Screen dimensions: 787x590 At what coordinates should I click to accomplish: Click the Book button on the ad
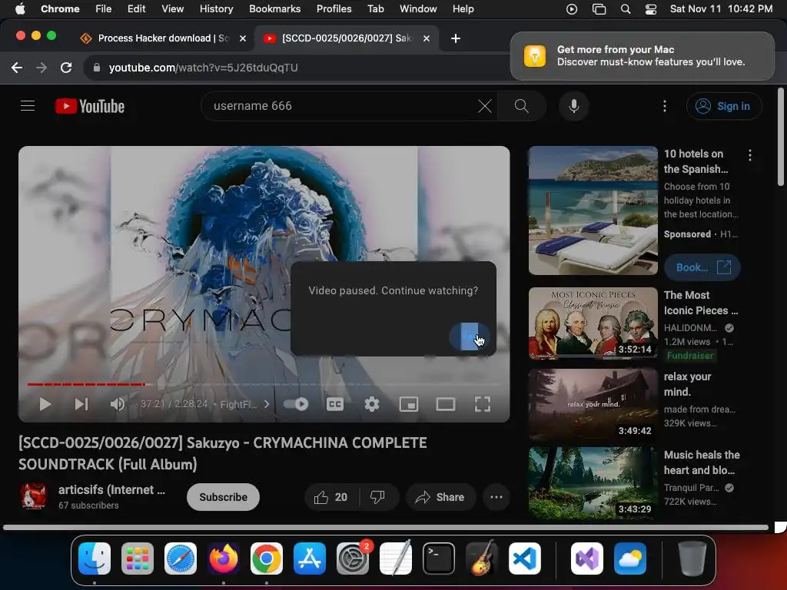point(702,267)
